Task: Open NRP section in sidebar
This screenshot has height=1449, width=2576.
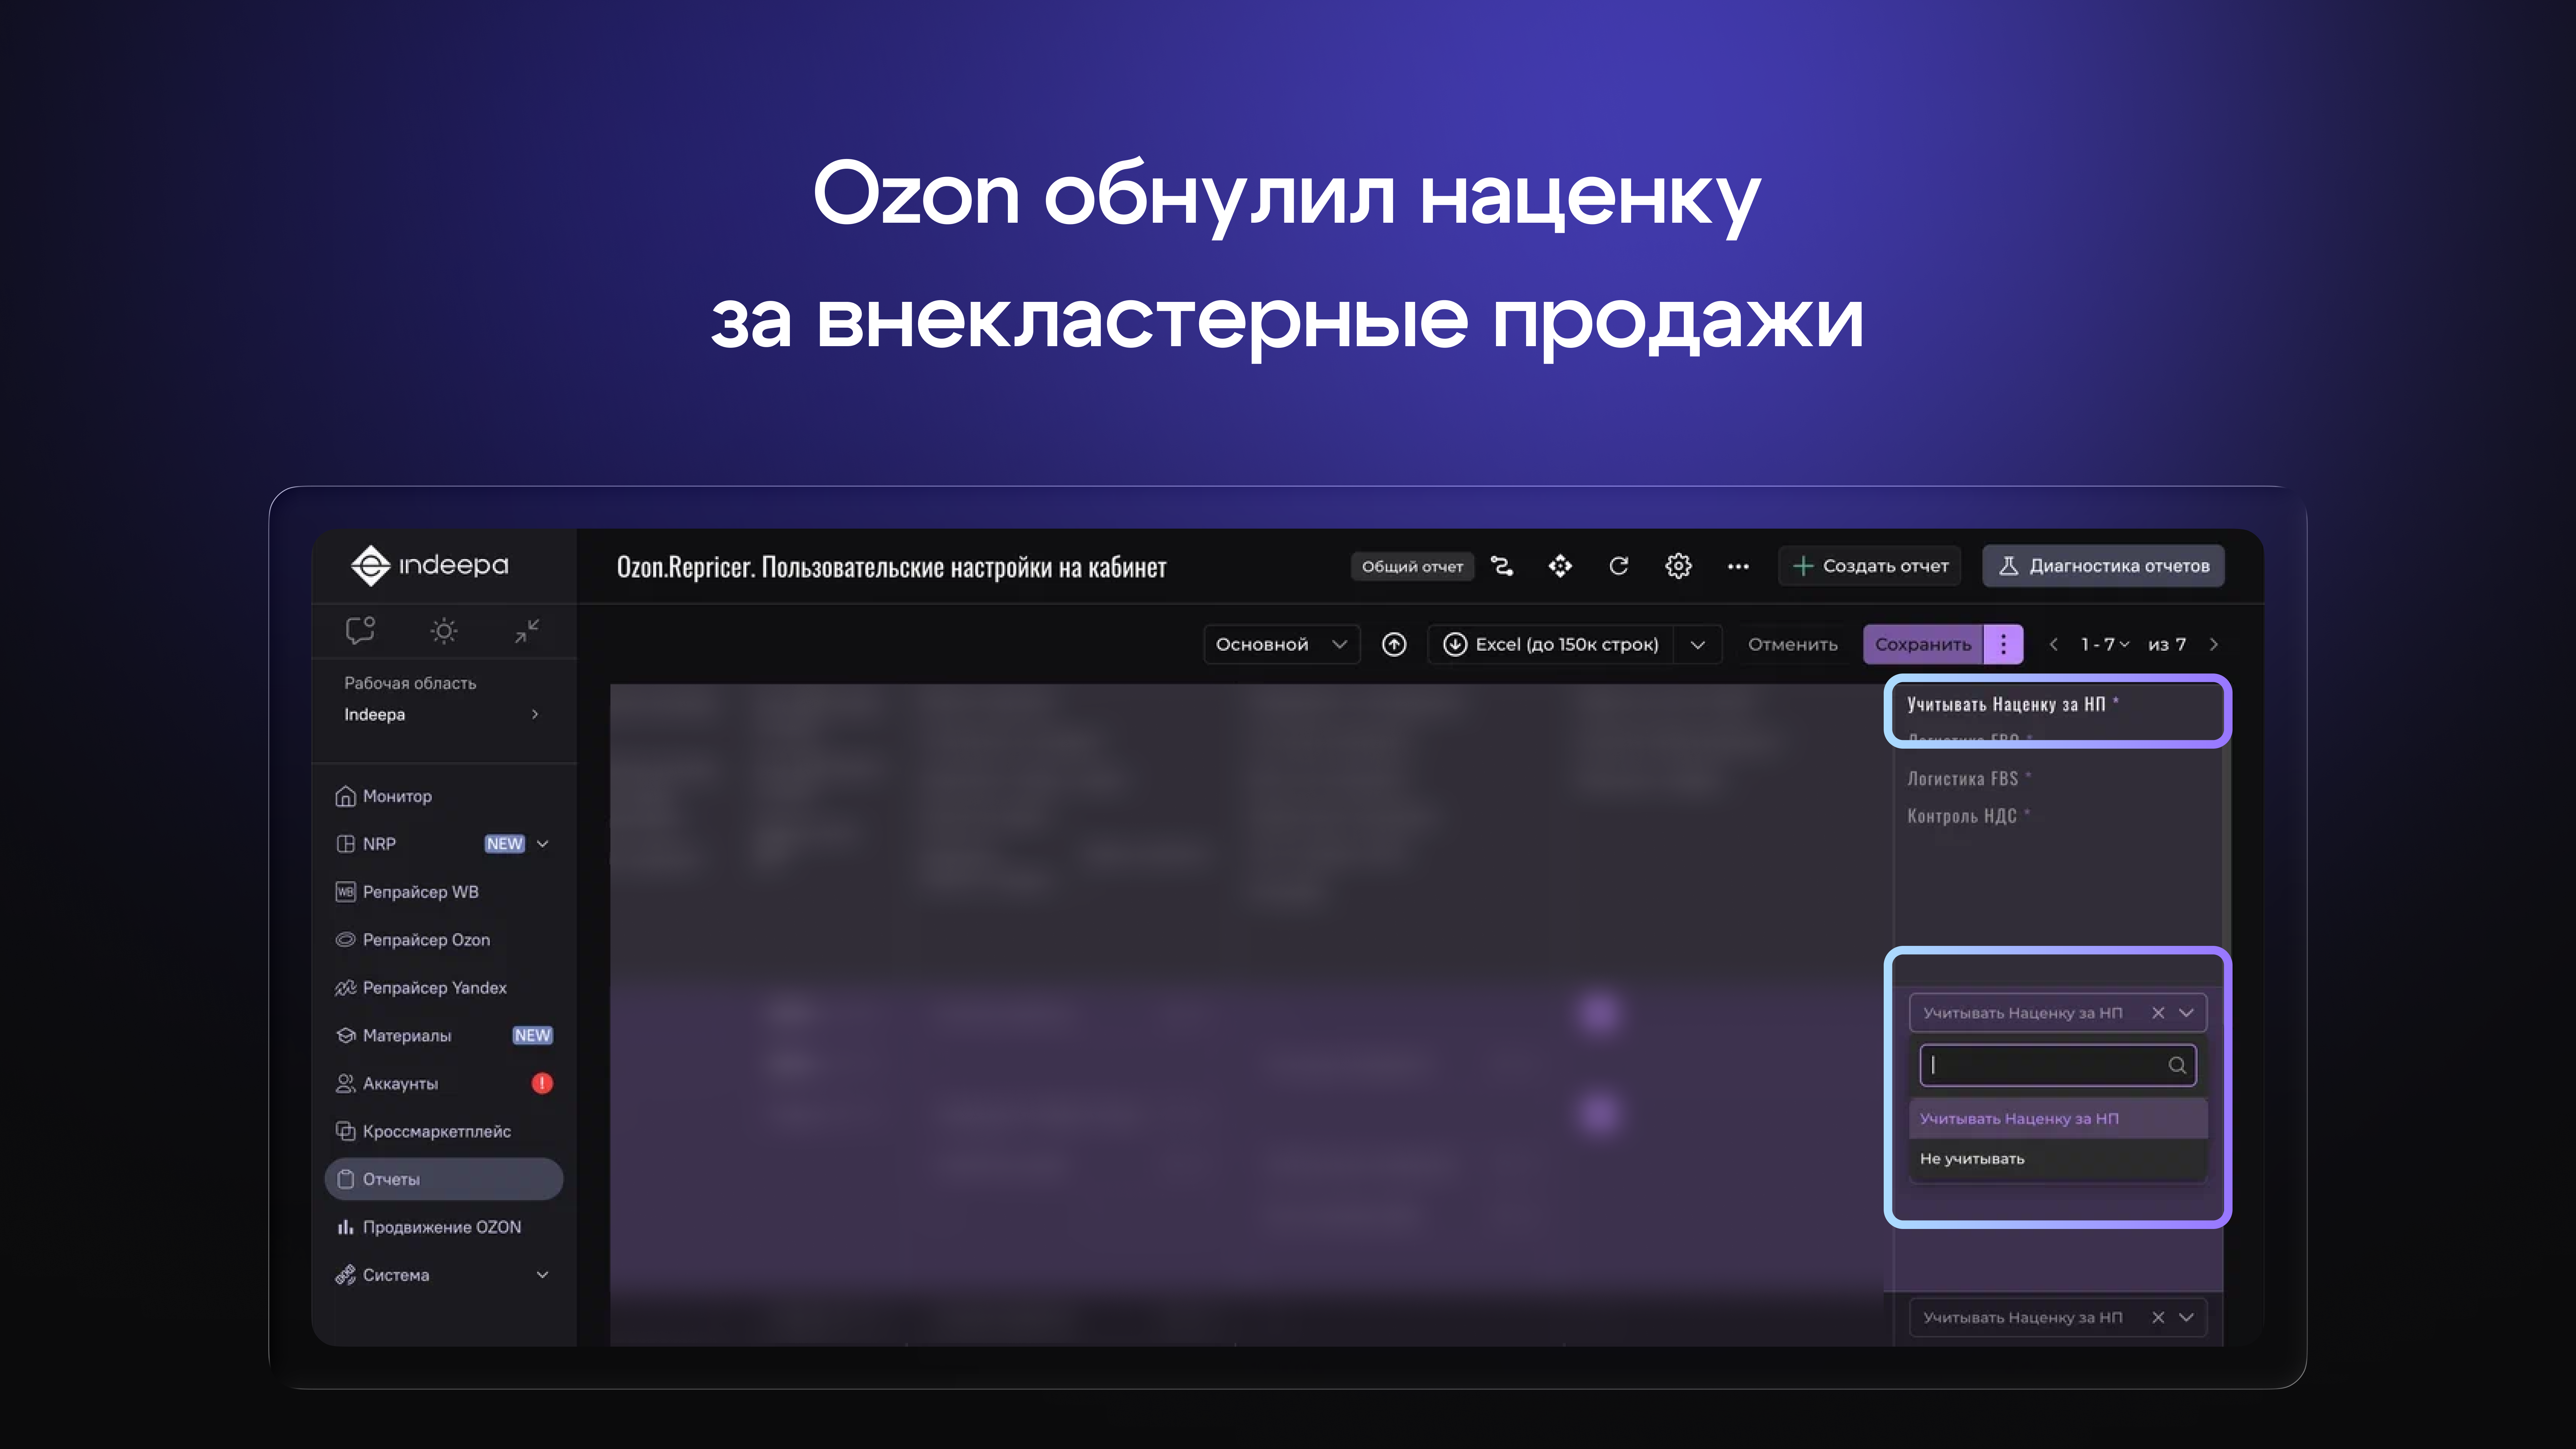Action: tap(444, 844)
